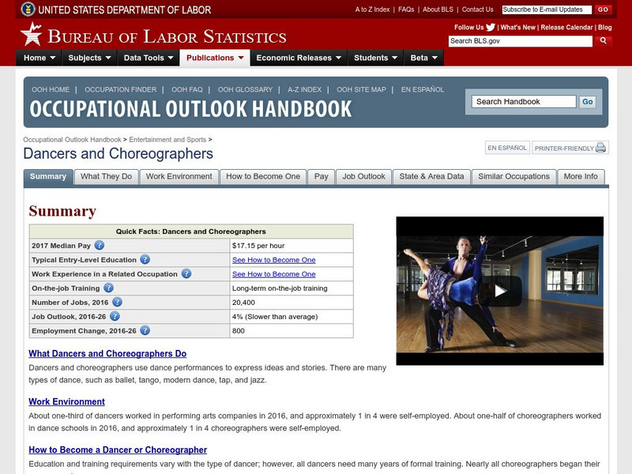Click the Entertainment and Sports breadcrumb

coord(167,140)
